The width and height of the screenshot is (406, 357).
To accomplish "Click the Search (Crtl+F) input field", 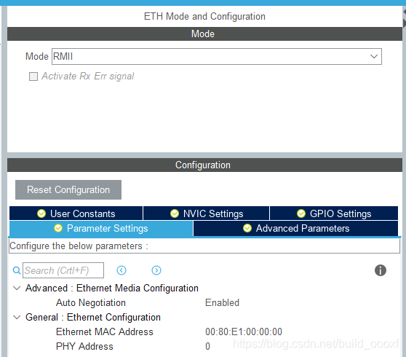I will (63, 270).
